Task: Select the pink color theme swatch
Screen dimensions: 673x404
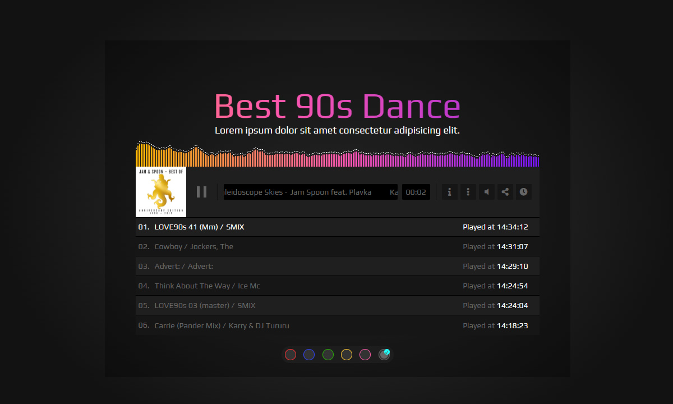Action: coord(365,355)
